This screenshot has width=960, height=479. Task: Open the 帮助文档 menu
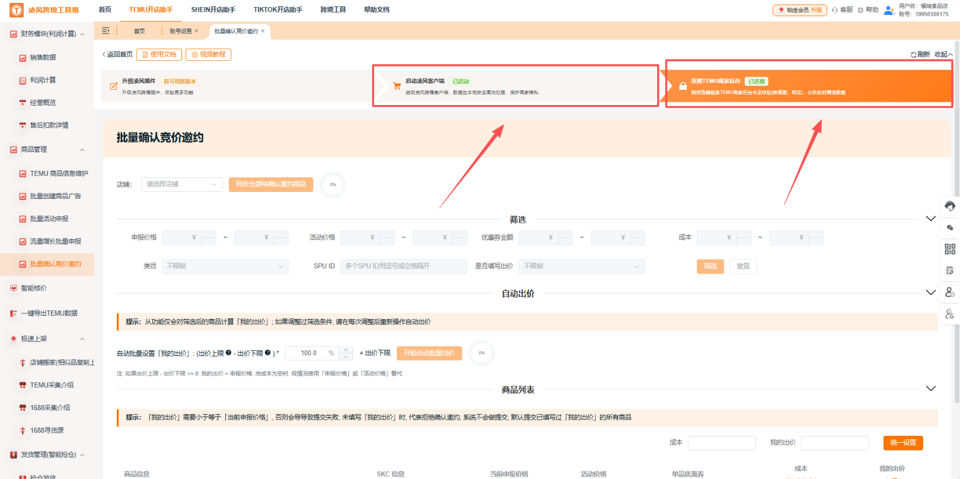pos(377,10)
